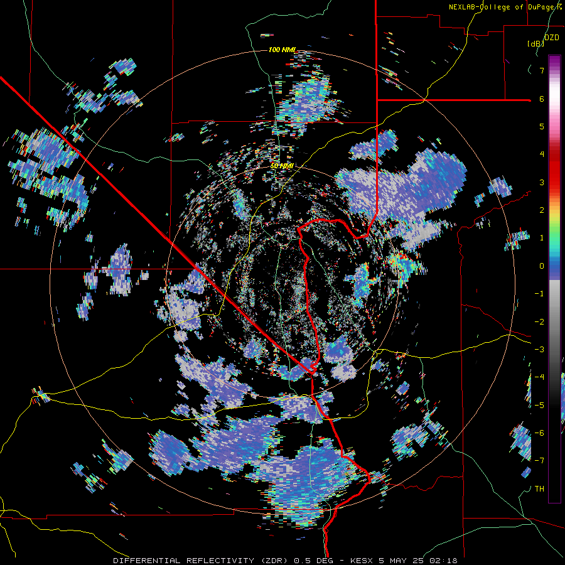Select the "5" value on the color scale
This screenshot has width=565, height=565.
[x=542, y=126]
